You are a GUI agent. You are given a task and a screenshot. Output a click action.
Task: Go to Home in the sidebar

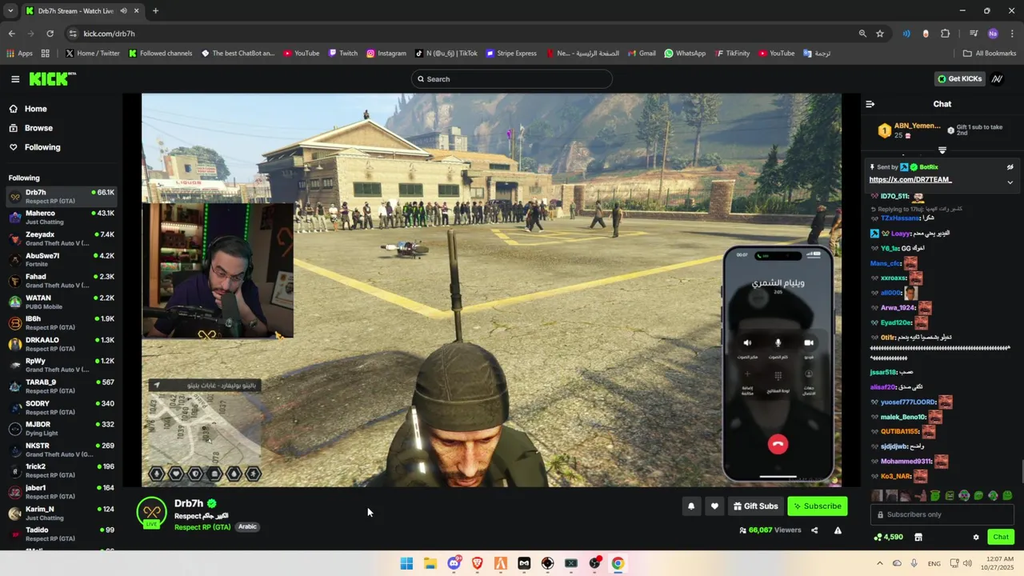pos(35,109)
